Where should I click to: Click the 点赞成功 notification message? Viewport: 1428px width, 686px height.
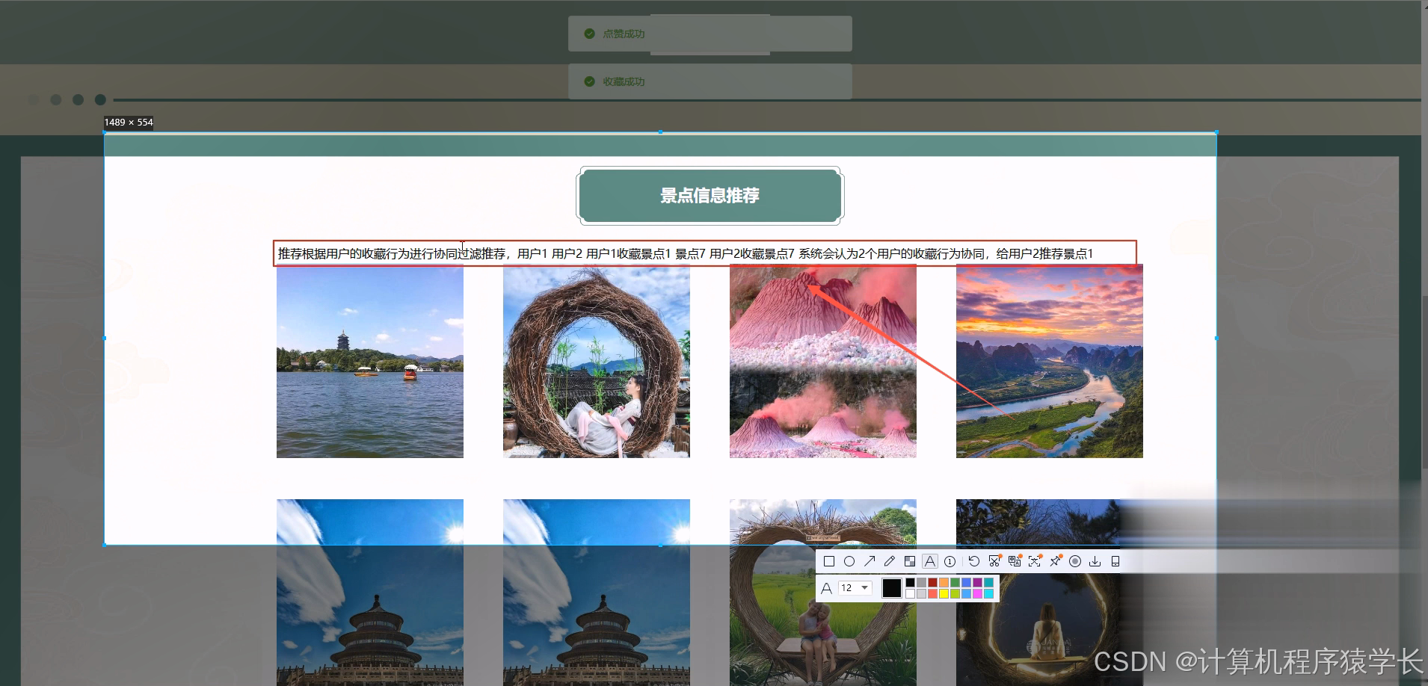710,34
